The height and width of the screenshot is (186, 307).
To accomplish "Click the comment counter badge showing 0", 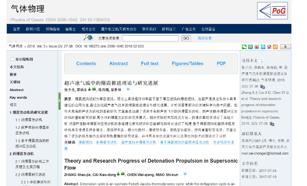I will [x=285, y=47].
